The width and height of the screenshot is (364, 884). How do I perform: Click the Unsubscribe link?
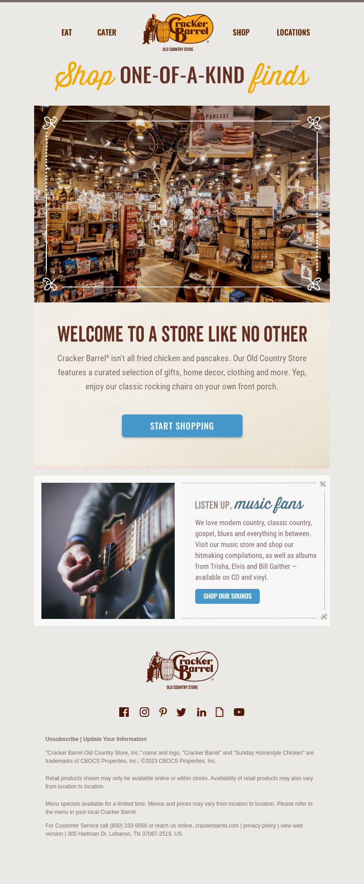[62, 739]
